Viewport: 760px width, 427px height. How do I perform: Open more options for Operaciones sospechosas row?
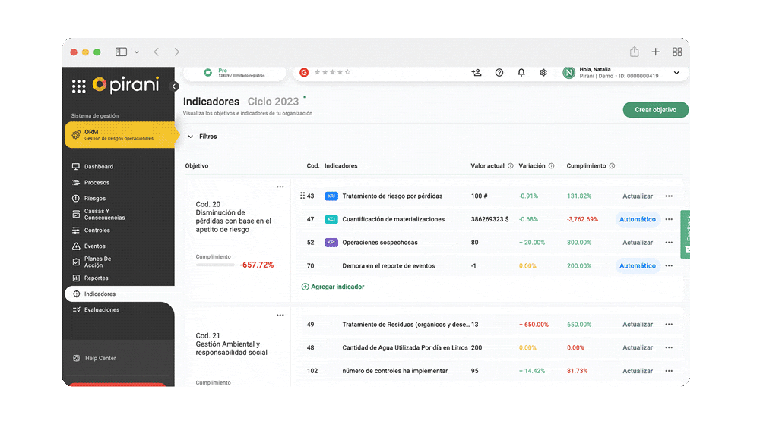[x=669, y=243]
